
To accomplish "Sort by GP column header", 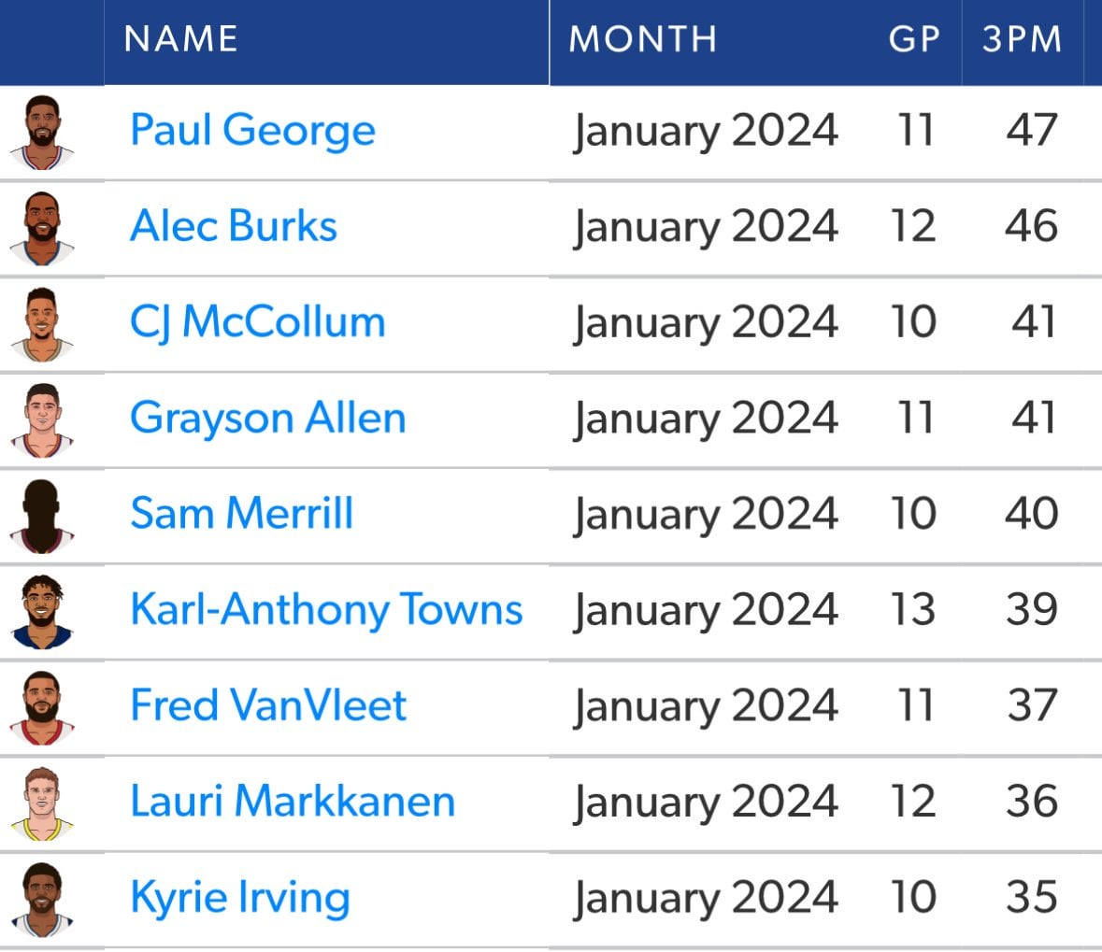I will pyautogui.click(x=913, y=39).
